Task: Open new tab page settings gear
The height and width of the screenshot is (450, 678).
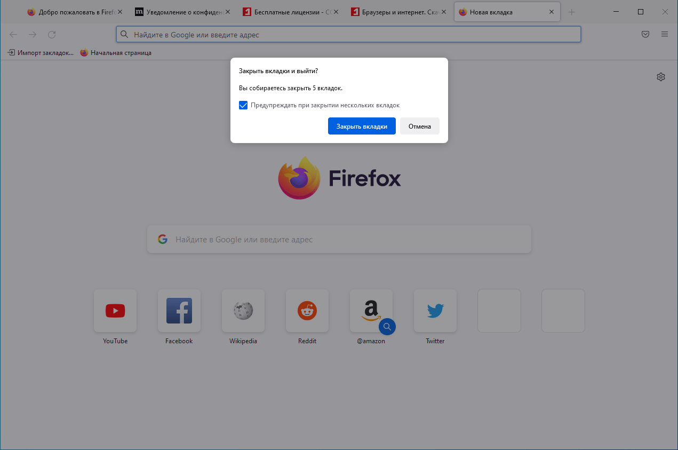Action: 661,77
